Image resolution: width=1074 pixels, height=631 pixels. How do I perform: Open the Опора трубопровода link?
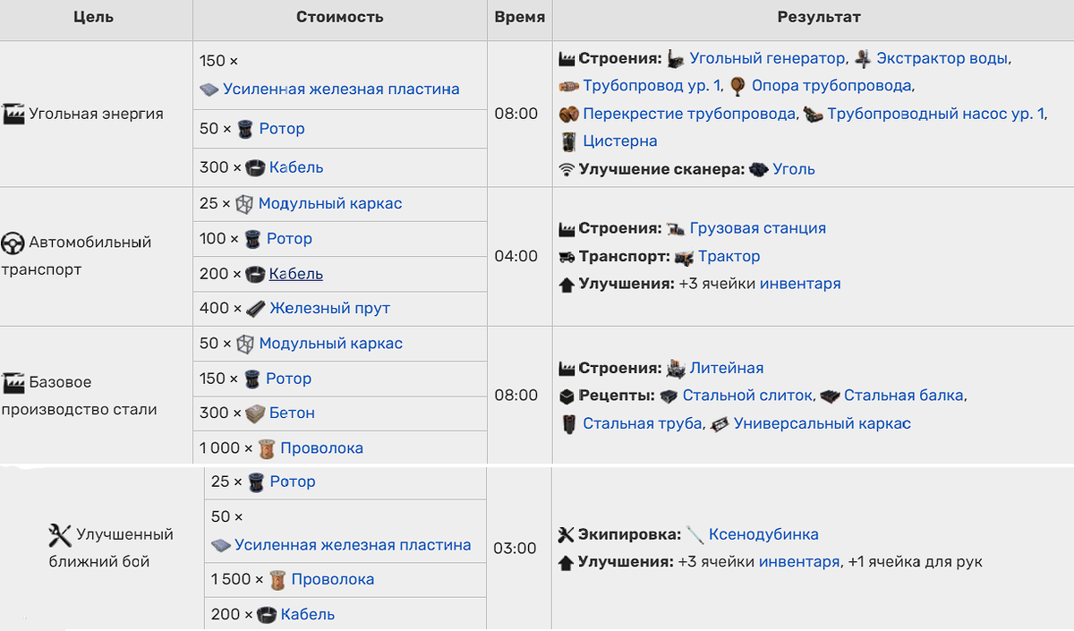pyautogui.click(x=831, y=86)
